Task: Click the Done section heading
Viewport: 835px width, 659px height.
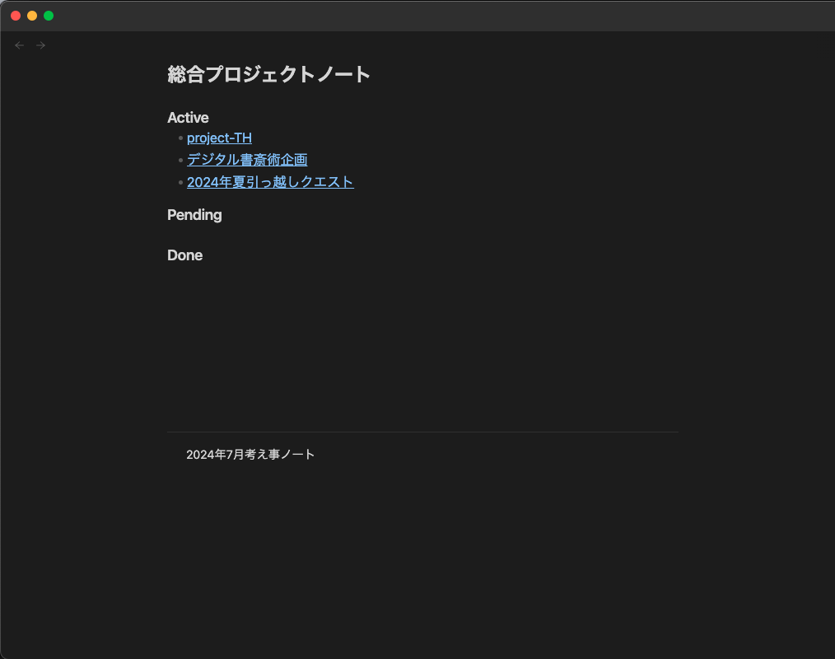Action: pos(184,255)
